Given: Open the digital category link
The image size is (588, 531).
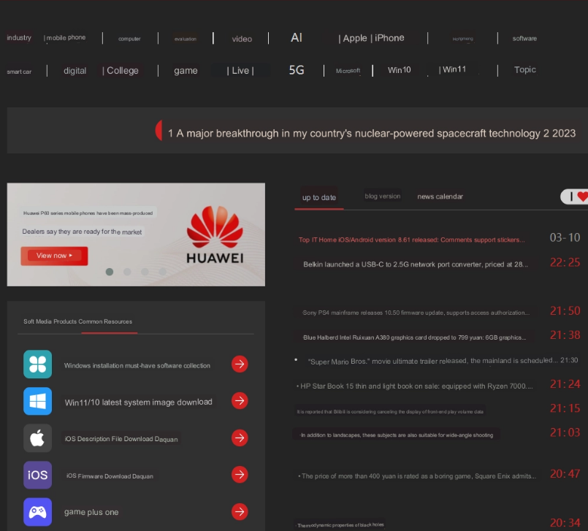Looking at the screenshot, I should (x=75, y=71).
